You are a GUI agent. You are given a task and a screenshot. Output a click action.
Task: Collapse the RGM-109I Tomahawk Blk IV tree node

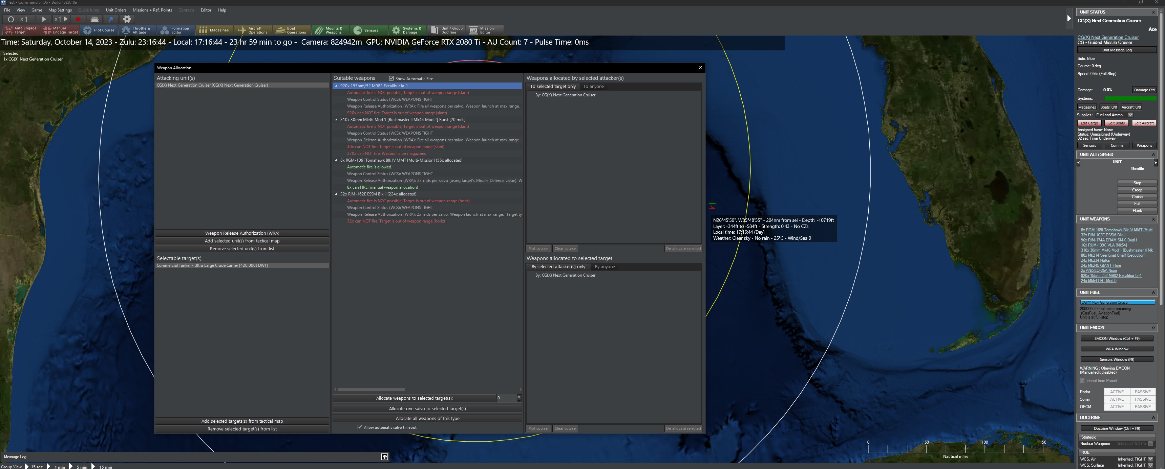pyautogui.click(x=336, y=160)
